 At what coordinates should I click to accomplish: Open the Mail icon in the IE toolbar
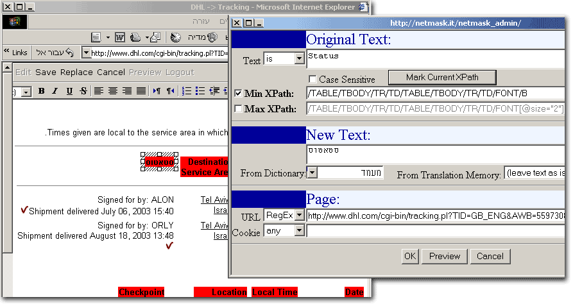point(156,37)
